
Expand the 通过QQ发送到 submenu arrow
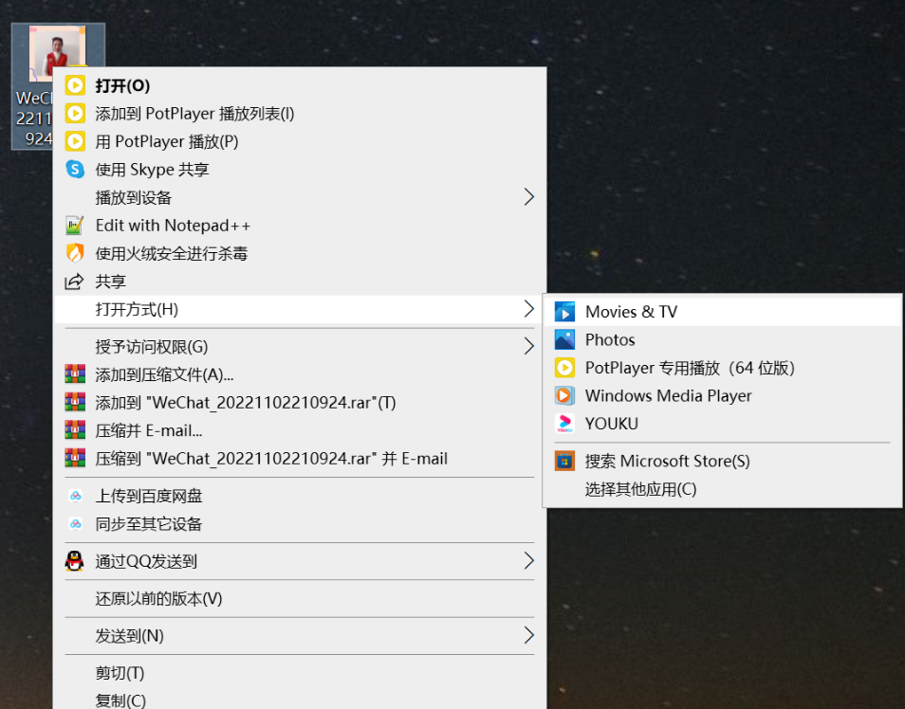[528, 560]
